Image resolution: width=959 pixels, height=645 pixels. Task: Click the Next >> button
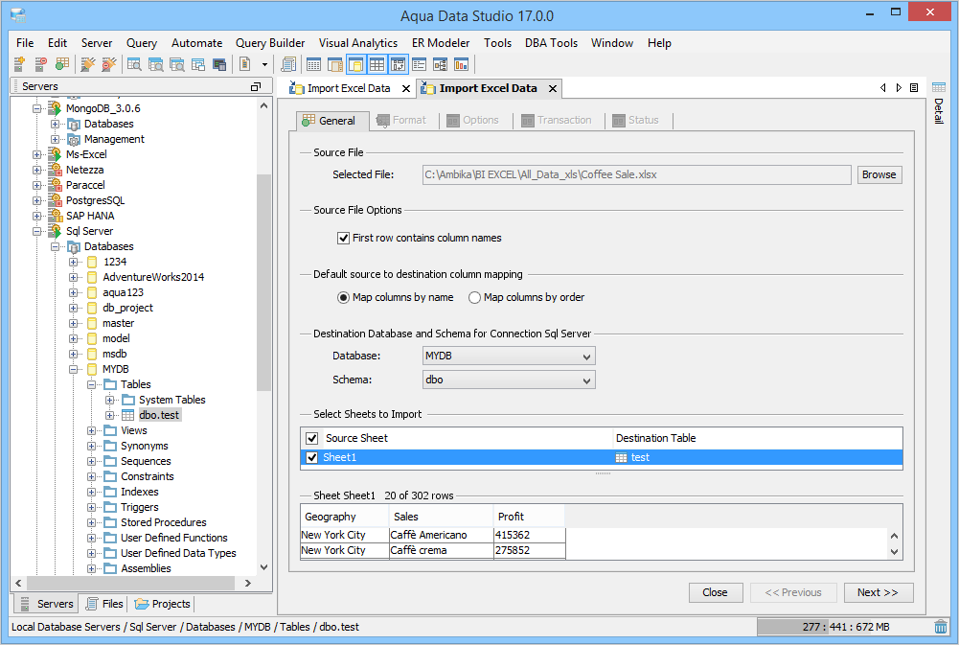pyautogui.click(x=879, y=592)
